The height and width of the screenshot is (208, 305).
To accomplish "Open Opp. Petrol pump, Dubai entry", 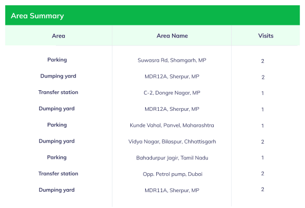I will pyautogui.click(x=173, y=174).
